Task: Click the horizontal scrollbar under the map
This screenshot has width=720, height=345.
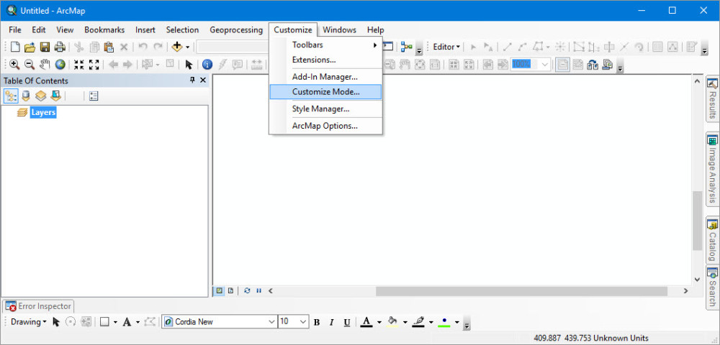Action: click(x=521, y=291)
